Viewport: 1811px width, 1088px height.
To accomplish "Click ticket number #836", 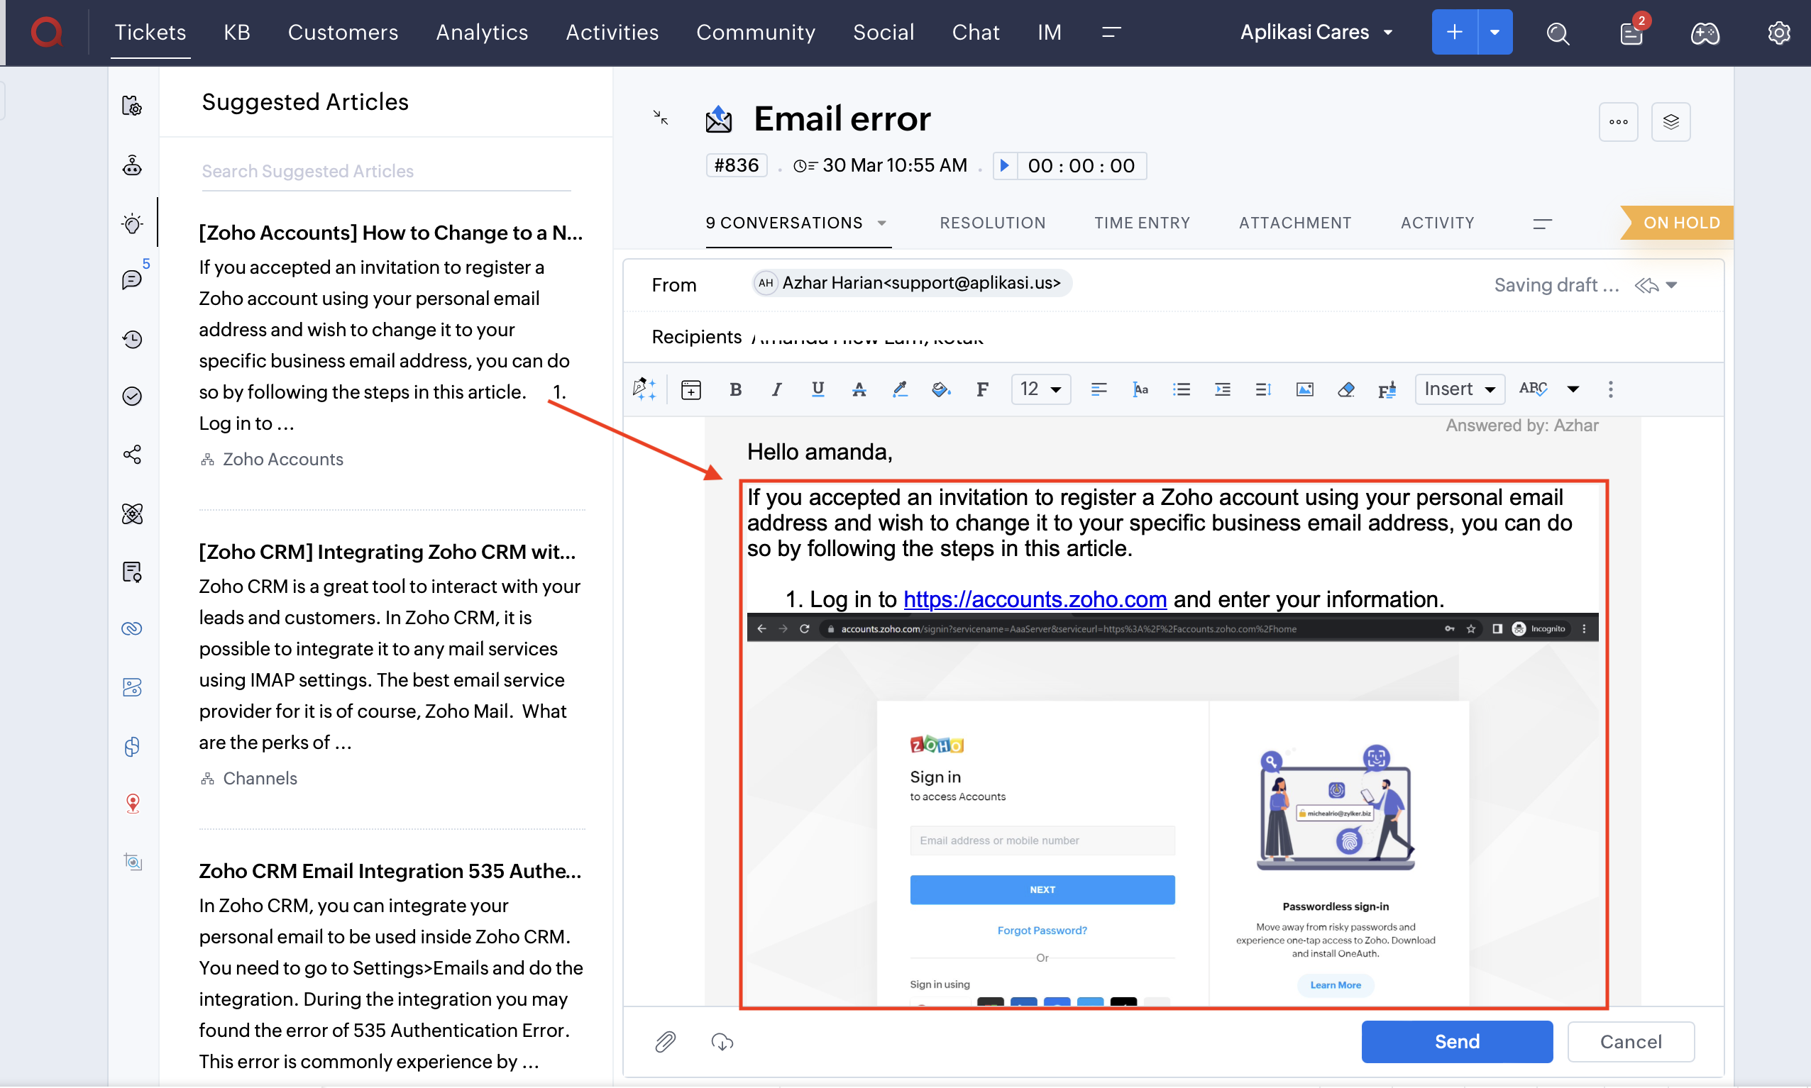I will pos(737,166).
